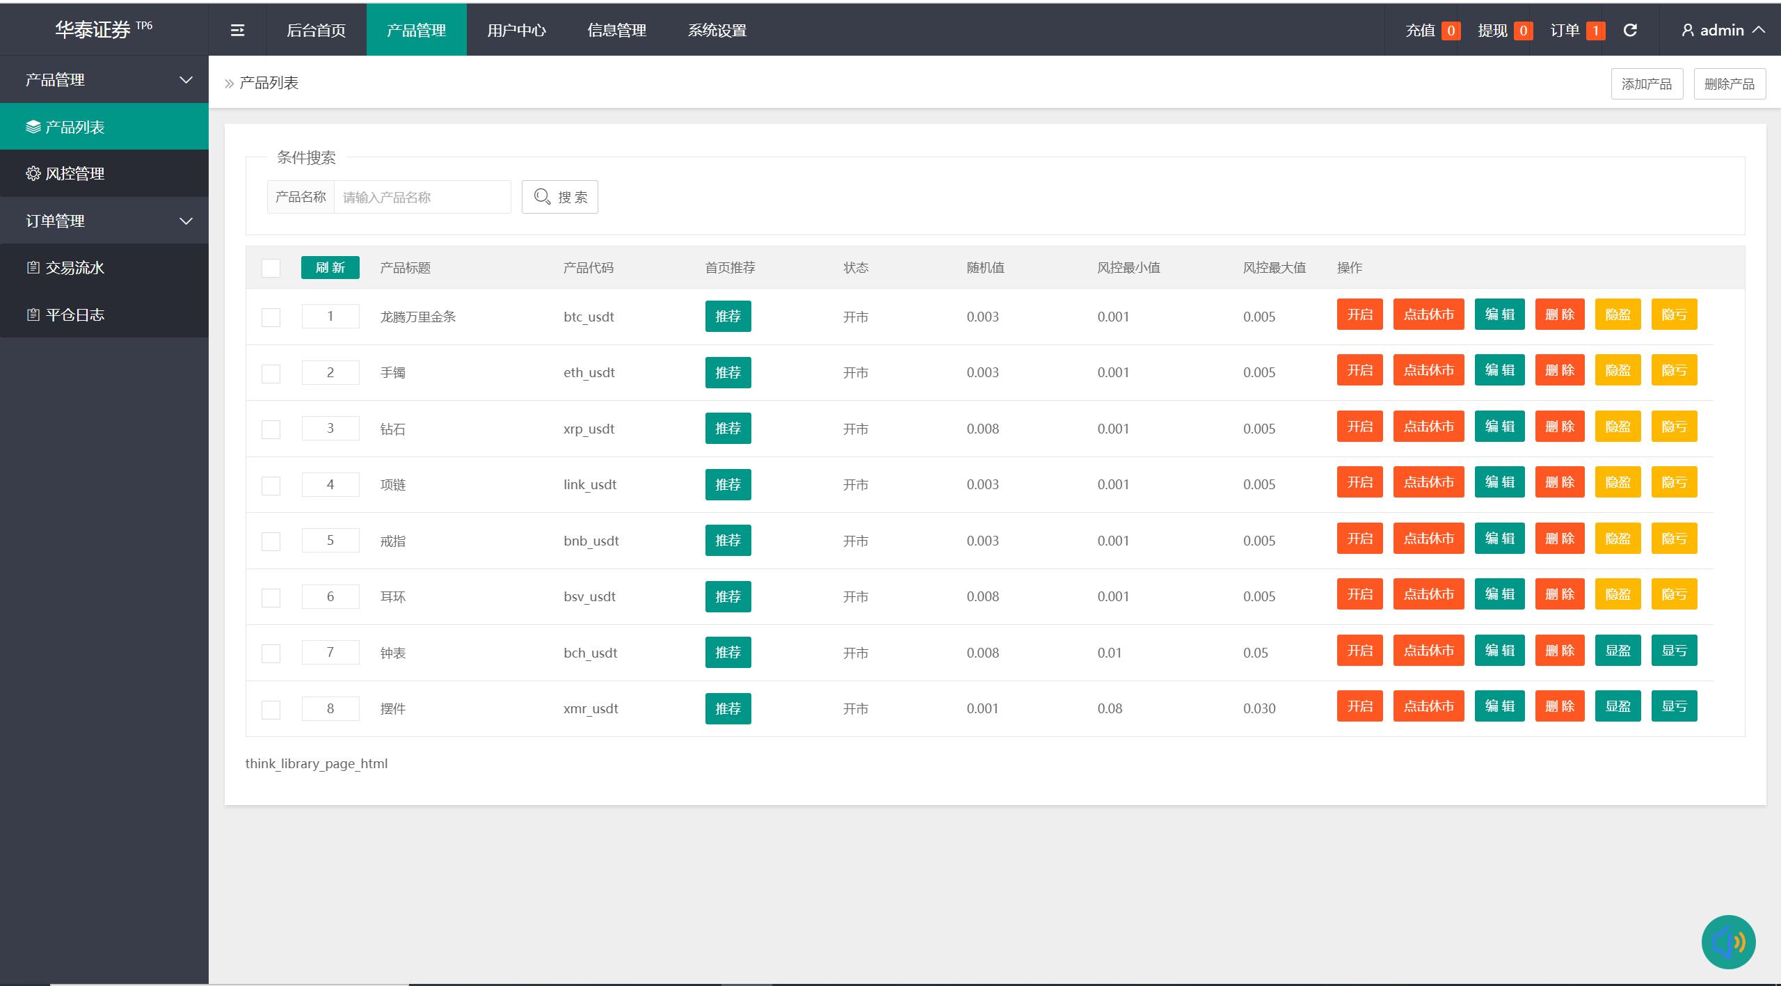Click the search magnifier button

(560, 197)
